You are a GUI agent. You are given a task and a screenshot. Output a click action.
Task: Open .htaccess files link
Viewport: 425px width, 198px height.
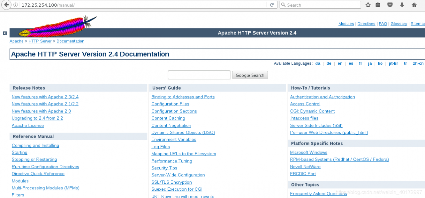point(304,118)
